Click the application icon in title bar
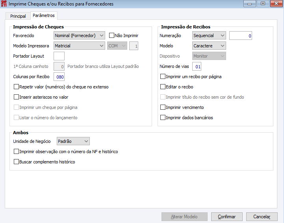 pyautogui.click(x=4, y=4)
